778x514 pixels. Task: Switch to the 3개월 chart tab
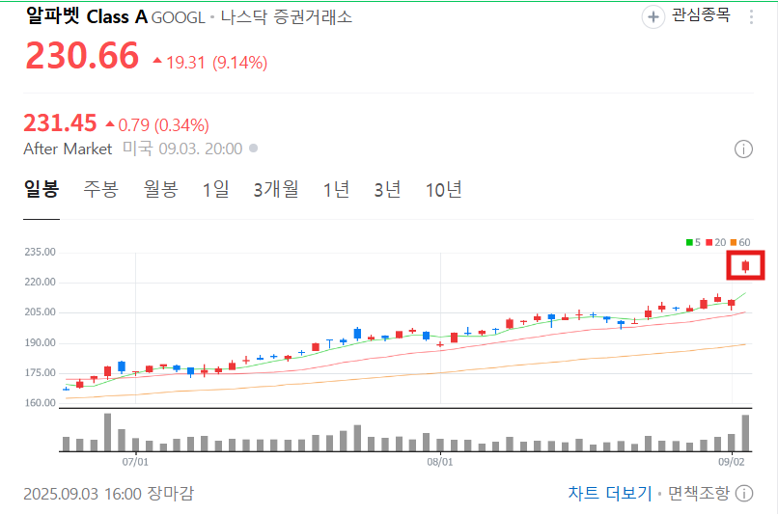coord(276,189)
